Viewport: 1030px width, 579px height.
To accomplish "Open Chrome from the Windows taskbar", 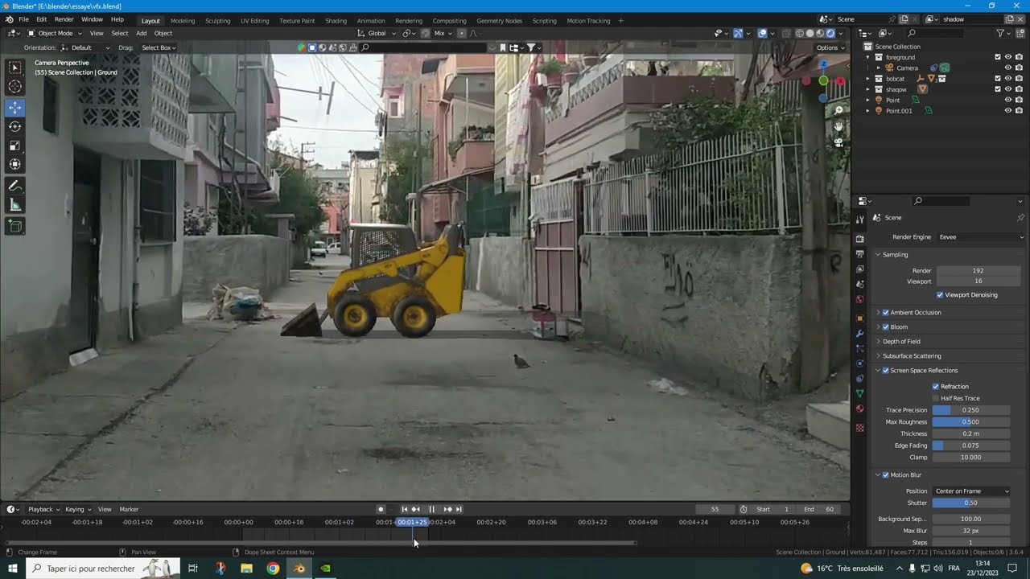I will pyautogui.click(x=273, y=568).
